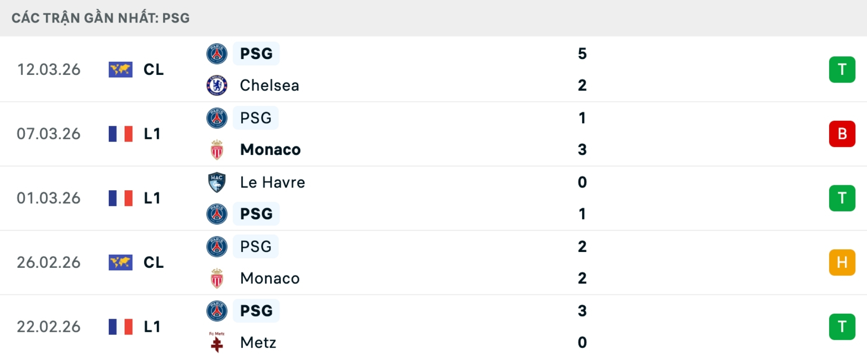The width and height of the screenshot is (867, 357).
Task: Select the Chelsea club logo
Action: 217,85
